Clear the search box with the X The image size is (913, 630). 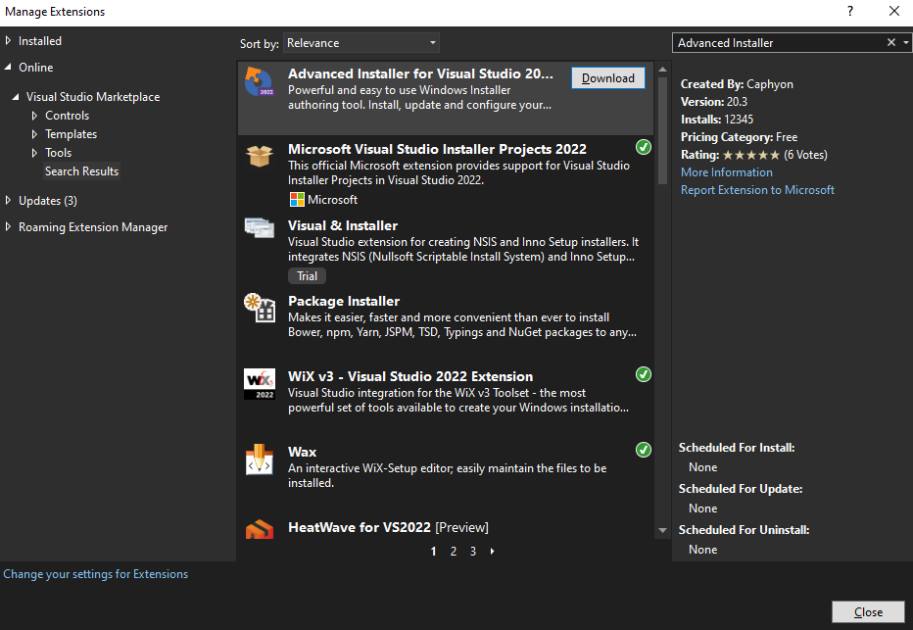[x=890, y=42]
